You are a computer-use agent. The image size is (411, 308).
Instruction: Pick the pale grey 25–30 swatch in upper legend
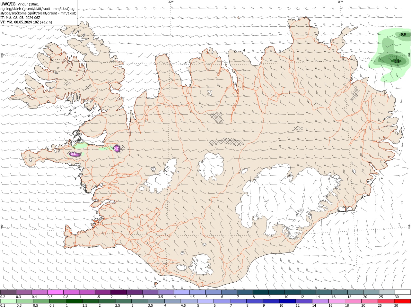pos(387,292)
